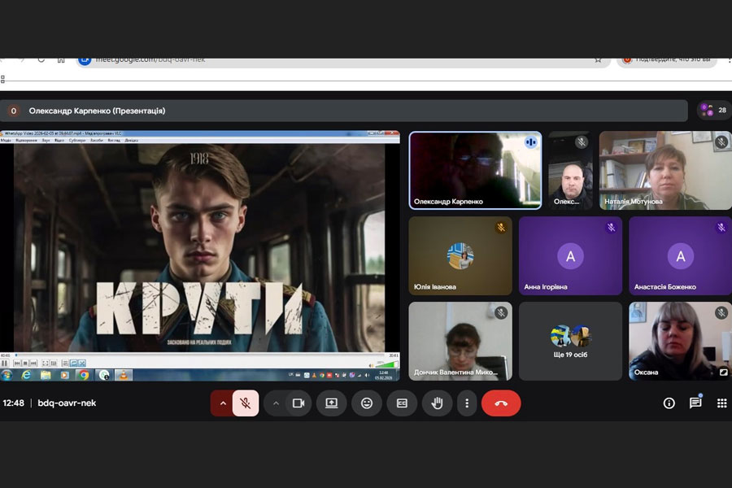Open the emoji reactions panel
This screenshot has width=732, height=488.
(367, 403)
